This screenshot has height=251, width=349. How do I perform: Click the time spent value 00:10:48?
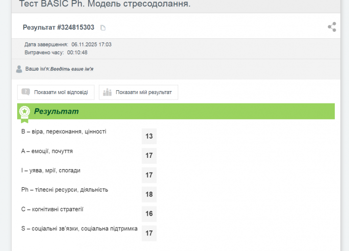coord(77,52)
